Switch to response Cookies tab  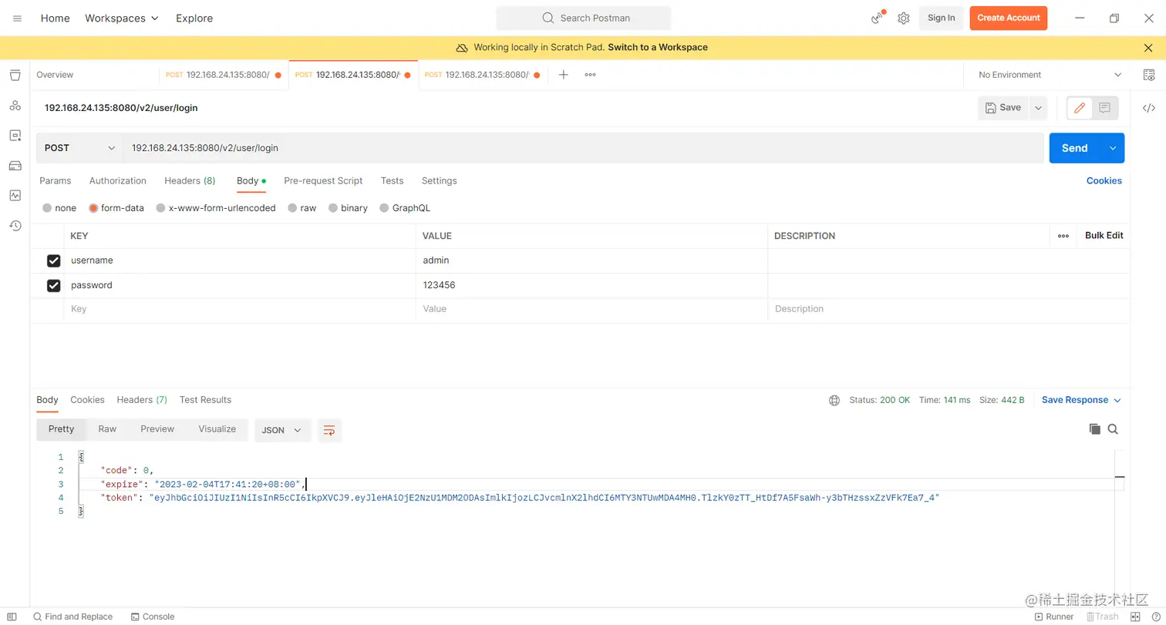pyautogui.click(x=87, y=400)
